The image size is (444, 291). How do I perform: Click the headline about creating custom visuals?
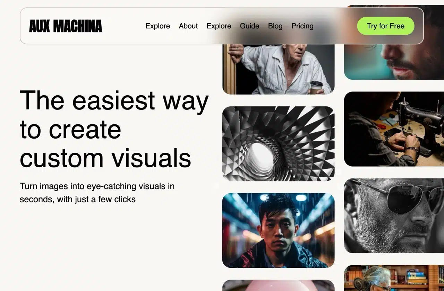click(x=114, y=129)
